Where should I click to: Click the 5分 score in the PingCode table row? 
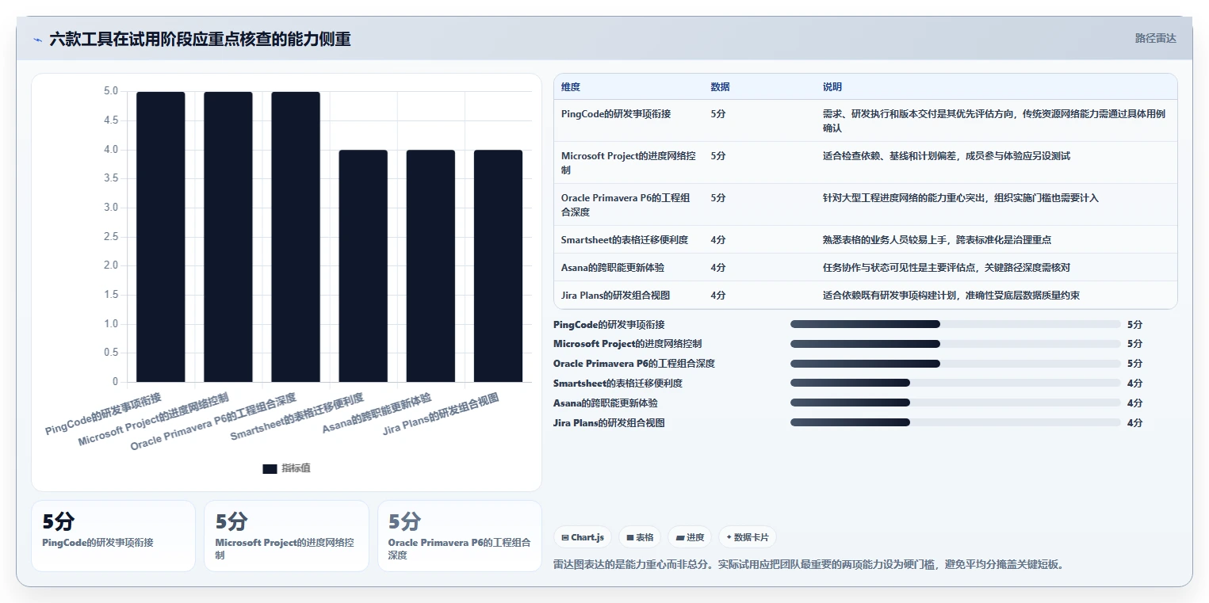718,114
